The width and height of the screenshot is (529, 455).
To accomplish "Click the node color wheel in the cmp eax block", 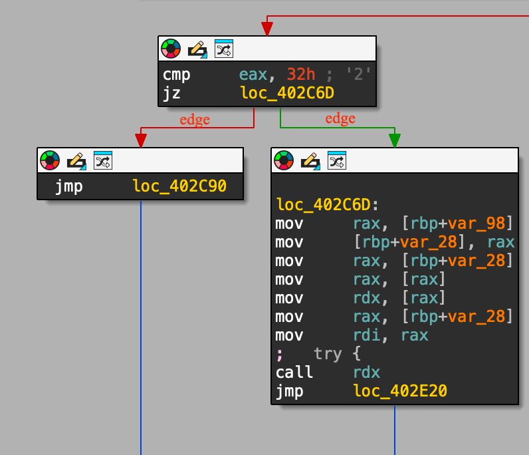I will tap(171, 49).
